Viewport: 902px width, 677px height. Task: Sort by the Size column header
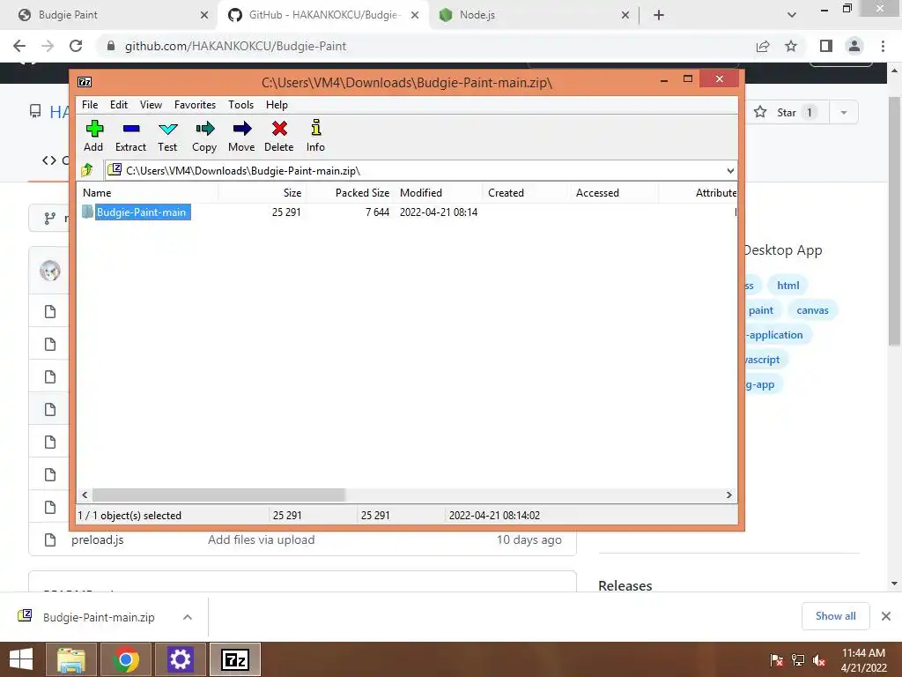262,193
